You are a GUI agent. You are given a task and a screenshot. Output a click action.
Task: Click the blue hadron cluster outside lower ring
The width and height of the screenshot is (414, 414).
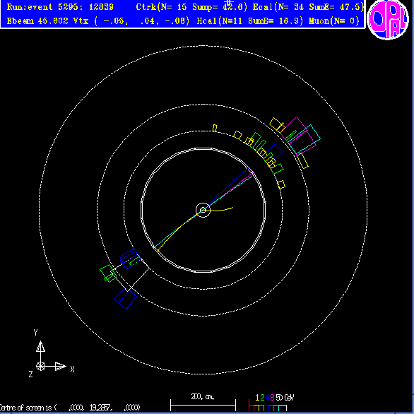pos(126,298)
